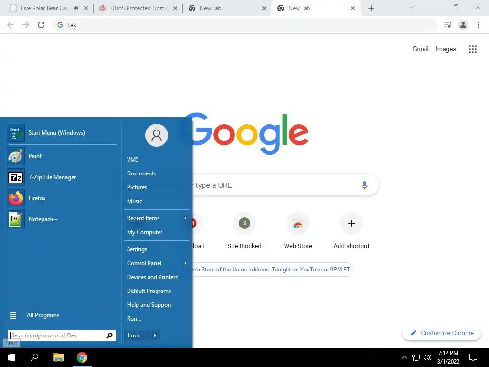
Task: Go back in Chrome
Action: pos(11,25)
